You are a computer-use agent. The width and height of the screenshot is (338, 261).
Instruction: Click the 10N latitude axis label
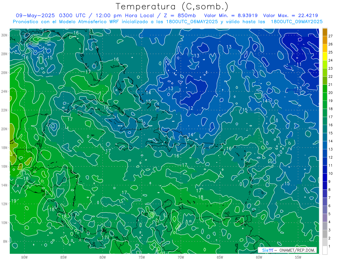[4, 223]
